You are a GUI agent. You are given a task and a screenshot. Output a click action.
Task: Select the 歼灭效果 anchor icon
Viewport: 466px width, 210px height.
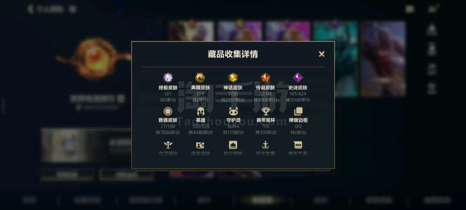point(265,145)
